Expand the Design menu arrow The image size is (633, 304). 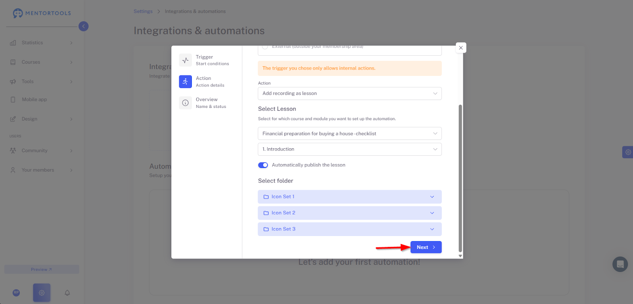pyautogui.click(x=71, y=119)
